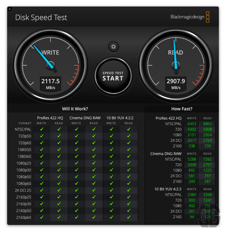This screenshot has width=226, height=233.
Task: Click 1080p60 Cinema DNG RAW write checkmark
Action: pos(76,183)
